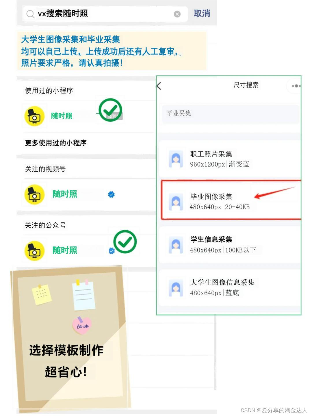The width and height of the screenshot is (312, 416).
Task: Cancel the search with 取消
Action: click(202, 14)
